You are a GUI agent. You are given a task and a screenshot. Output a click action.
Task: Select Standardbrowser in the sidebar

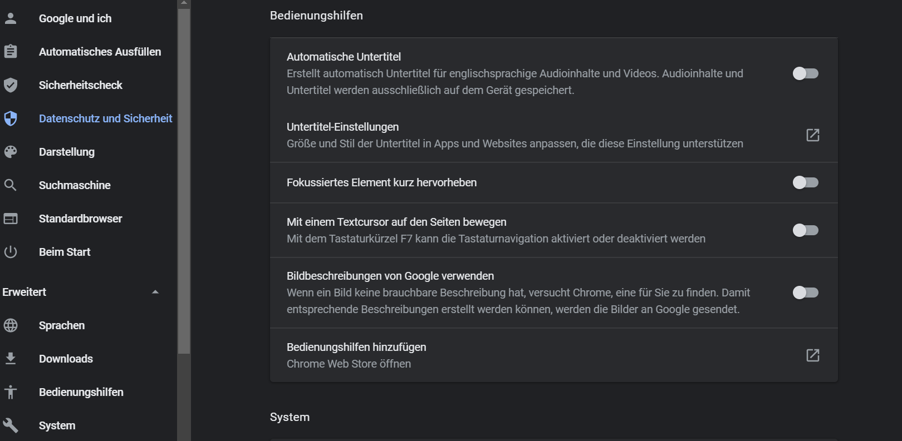(x=80, y=219)
